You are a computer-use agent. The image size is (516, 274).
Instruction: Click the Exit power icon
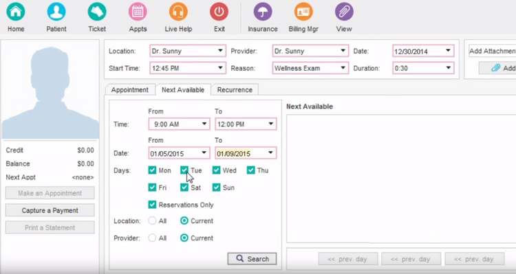219,12
